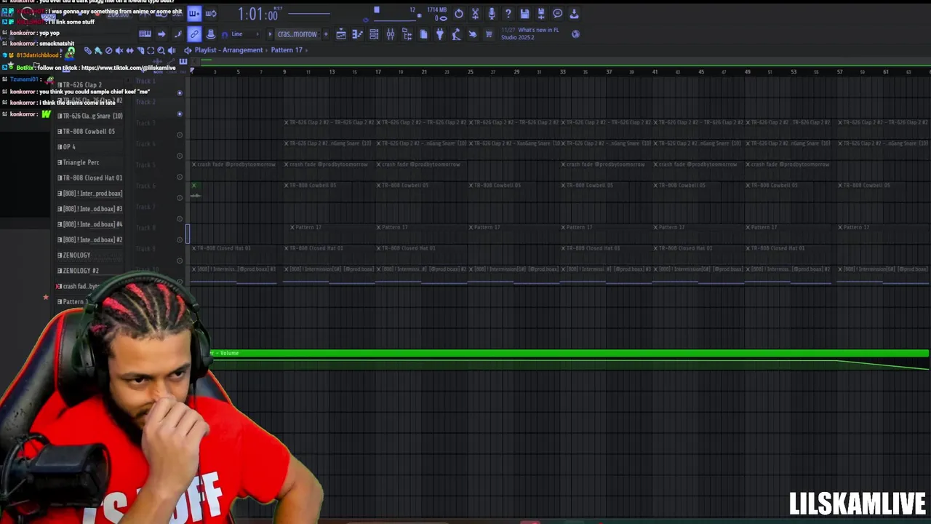Select the pencil Draw tool in playlist toolbar
Image resolution: width=931 pixels, height=524 pixels.
coord(88,50)
